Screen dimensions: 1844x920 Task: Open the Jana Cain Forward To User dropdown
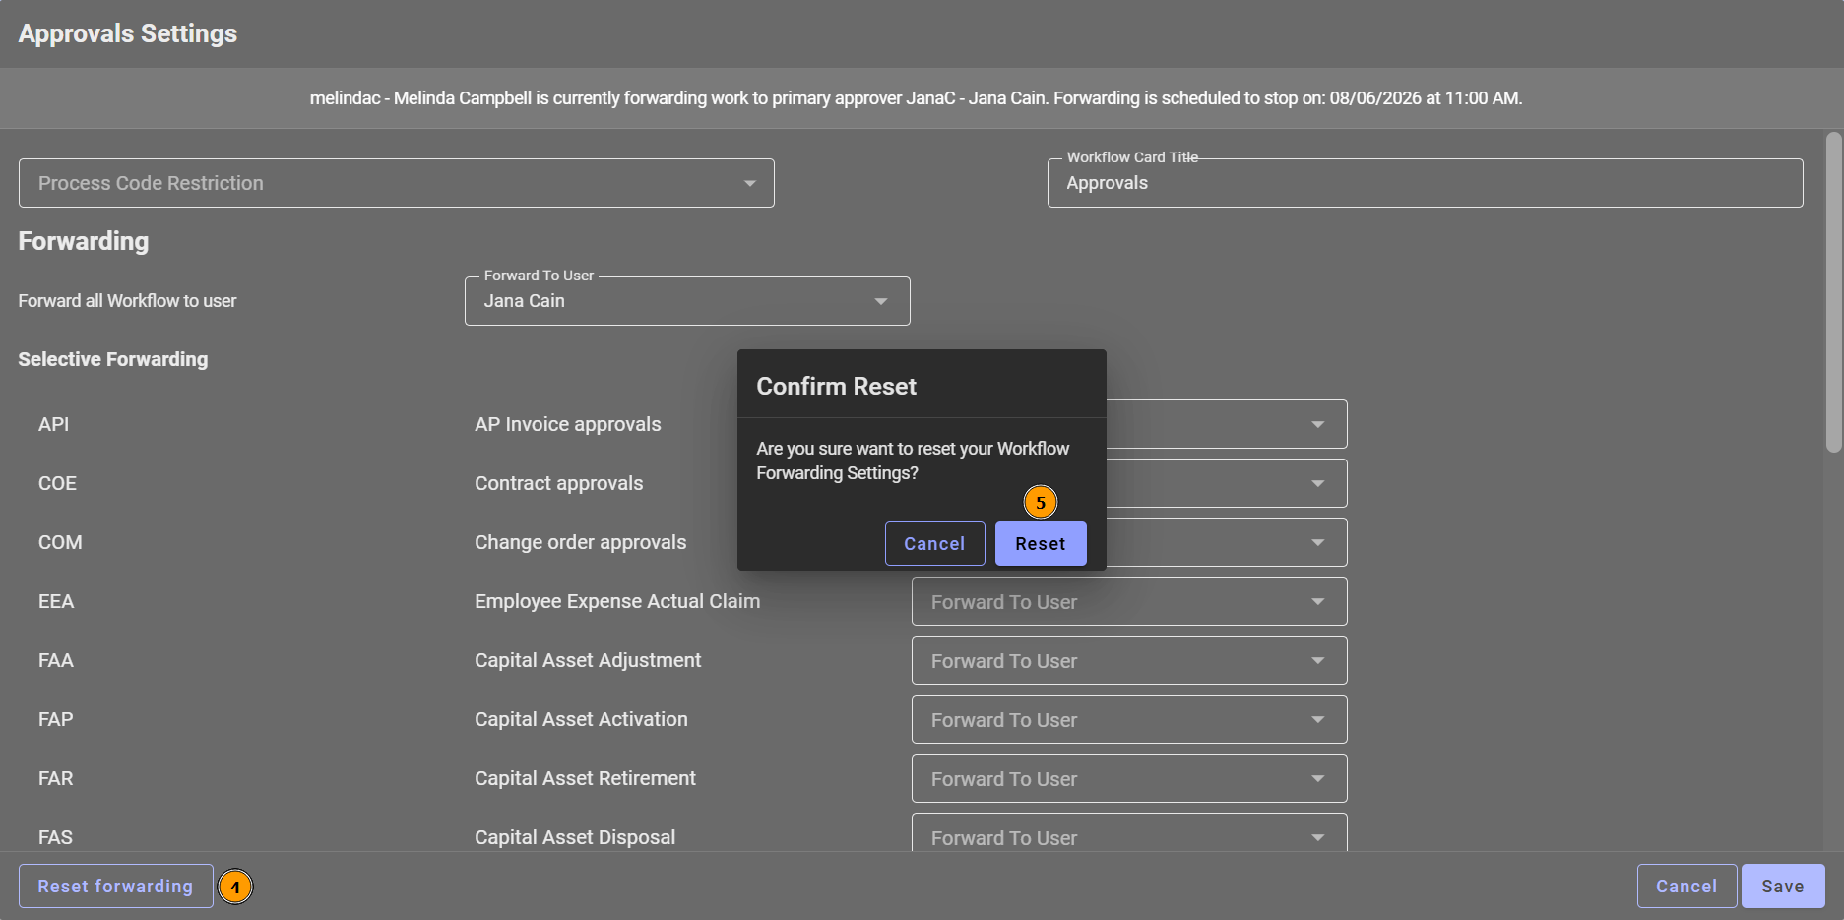687,301
